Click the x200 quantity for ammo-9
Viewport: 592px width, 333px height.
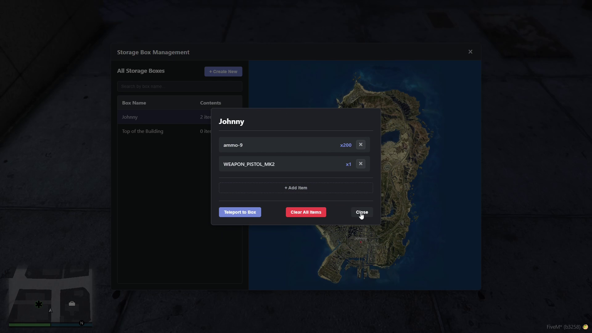346,145
